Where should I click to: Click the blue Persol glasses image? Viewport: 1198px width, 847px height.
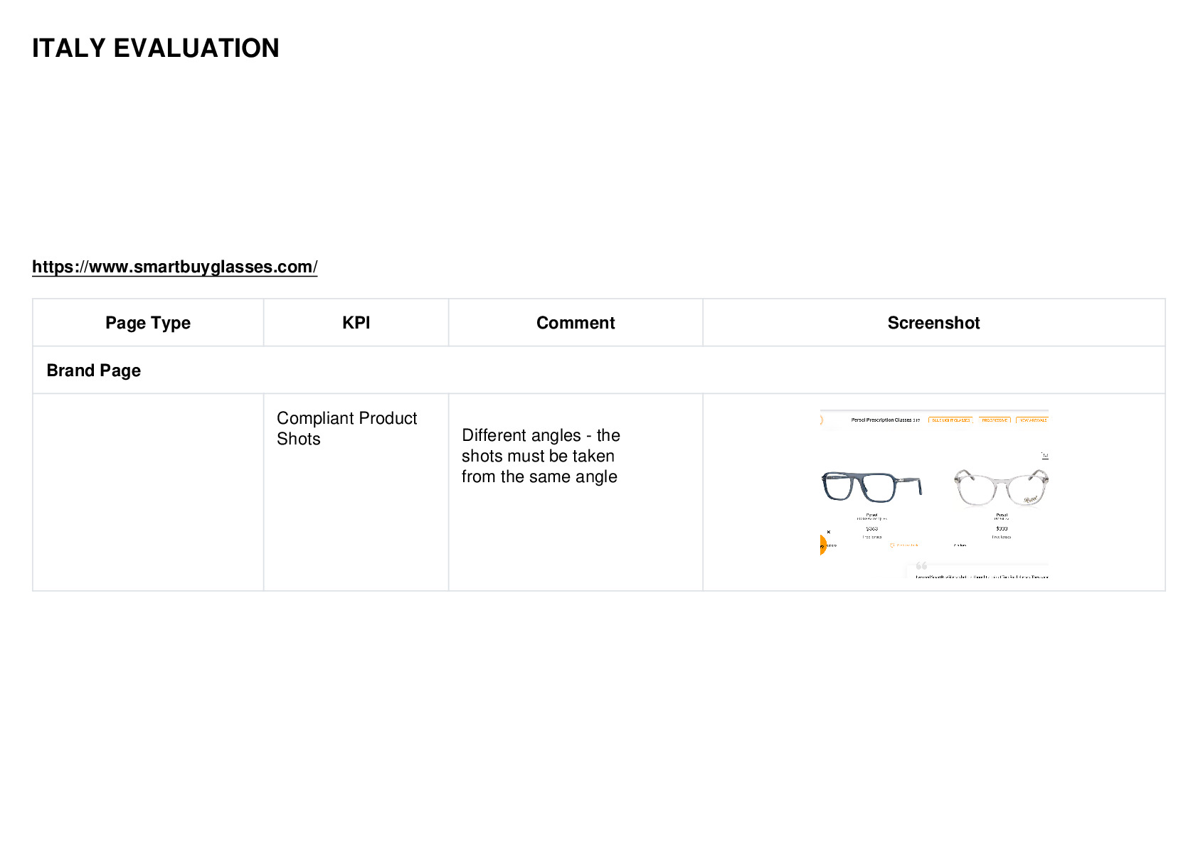[872, 487]
